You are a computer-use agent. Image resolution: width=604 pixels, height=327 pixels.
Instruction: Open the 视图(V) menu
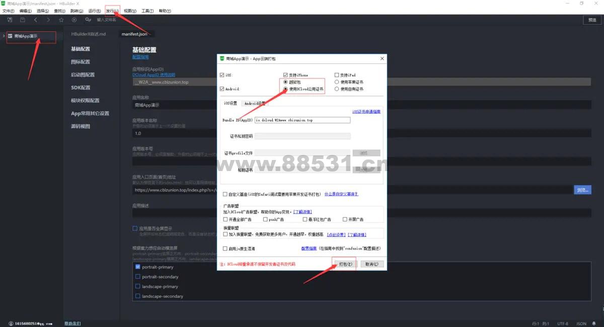[130, 11]
